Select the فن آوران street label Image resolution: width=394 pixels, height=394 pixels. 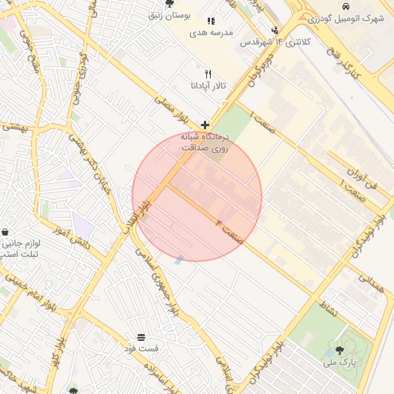point(362,179)
